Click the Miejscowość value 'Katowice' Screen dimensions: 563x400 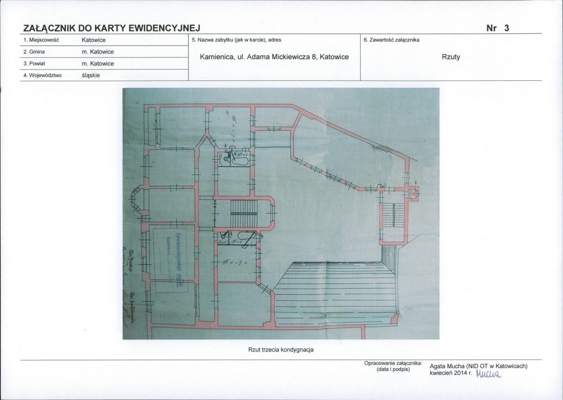[x=94, y=40]
